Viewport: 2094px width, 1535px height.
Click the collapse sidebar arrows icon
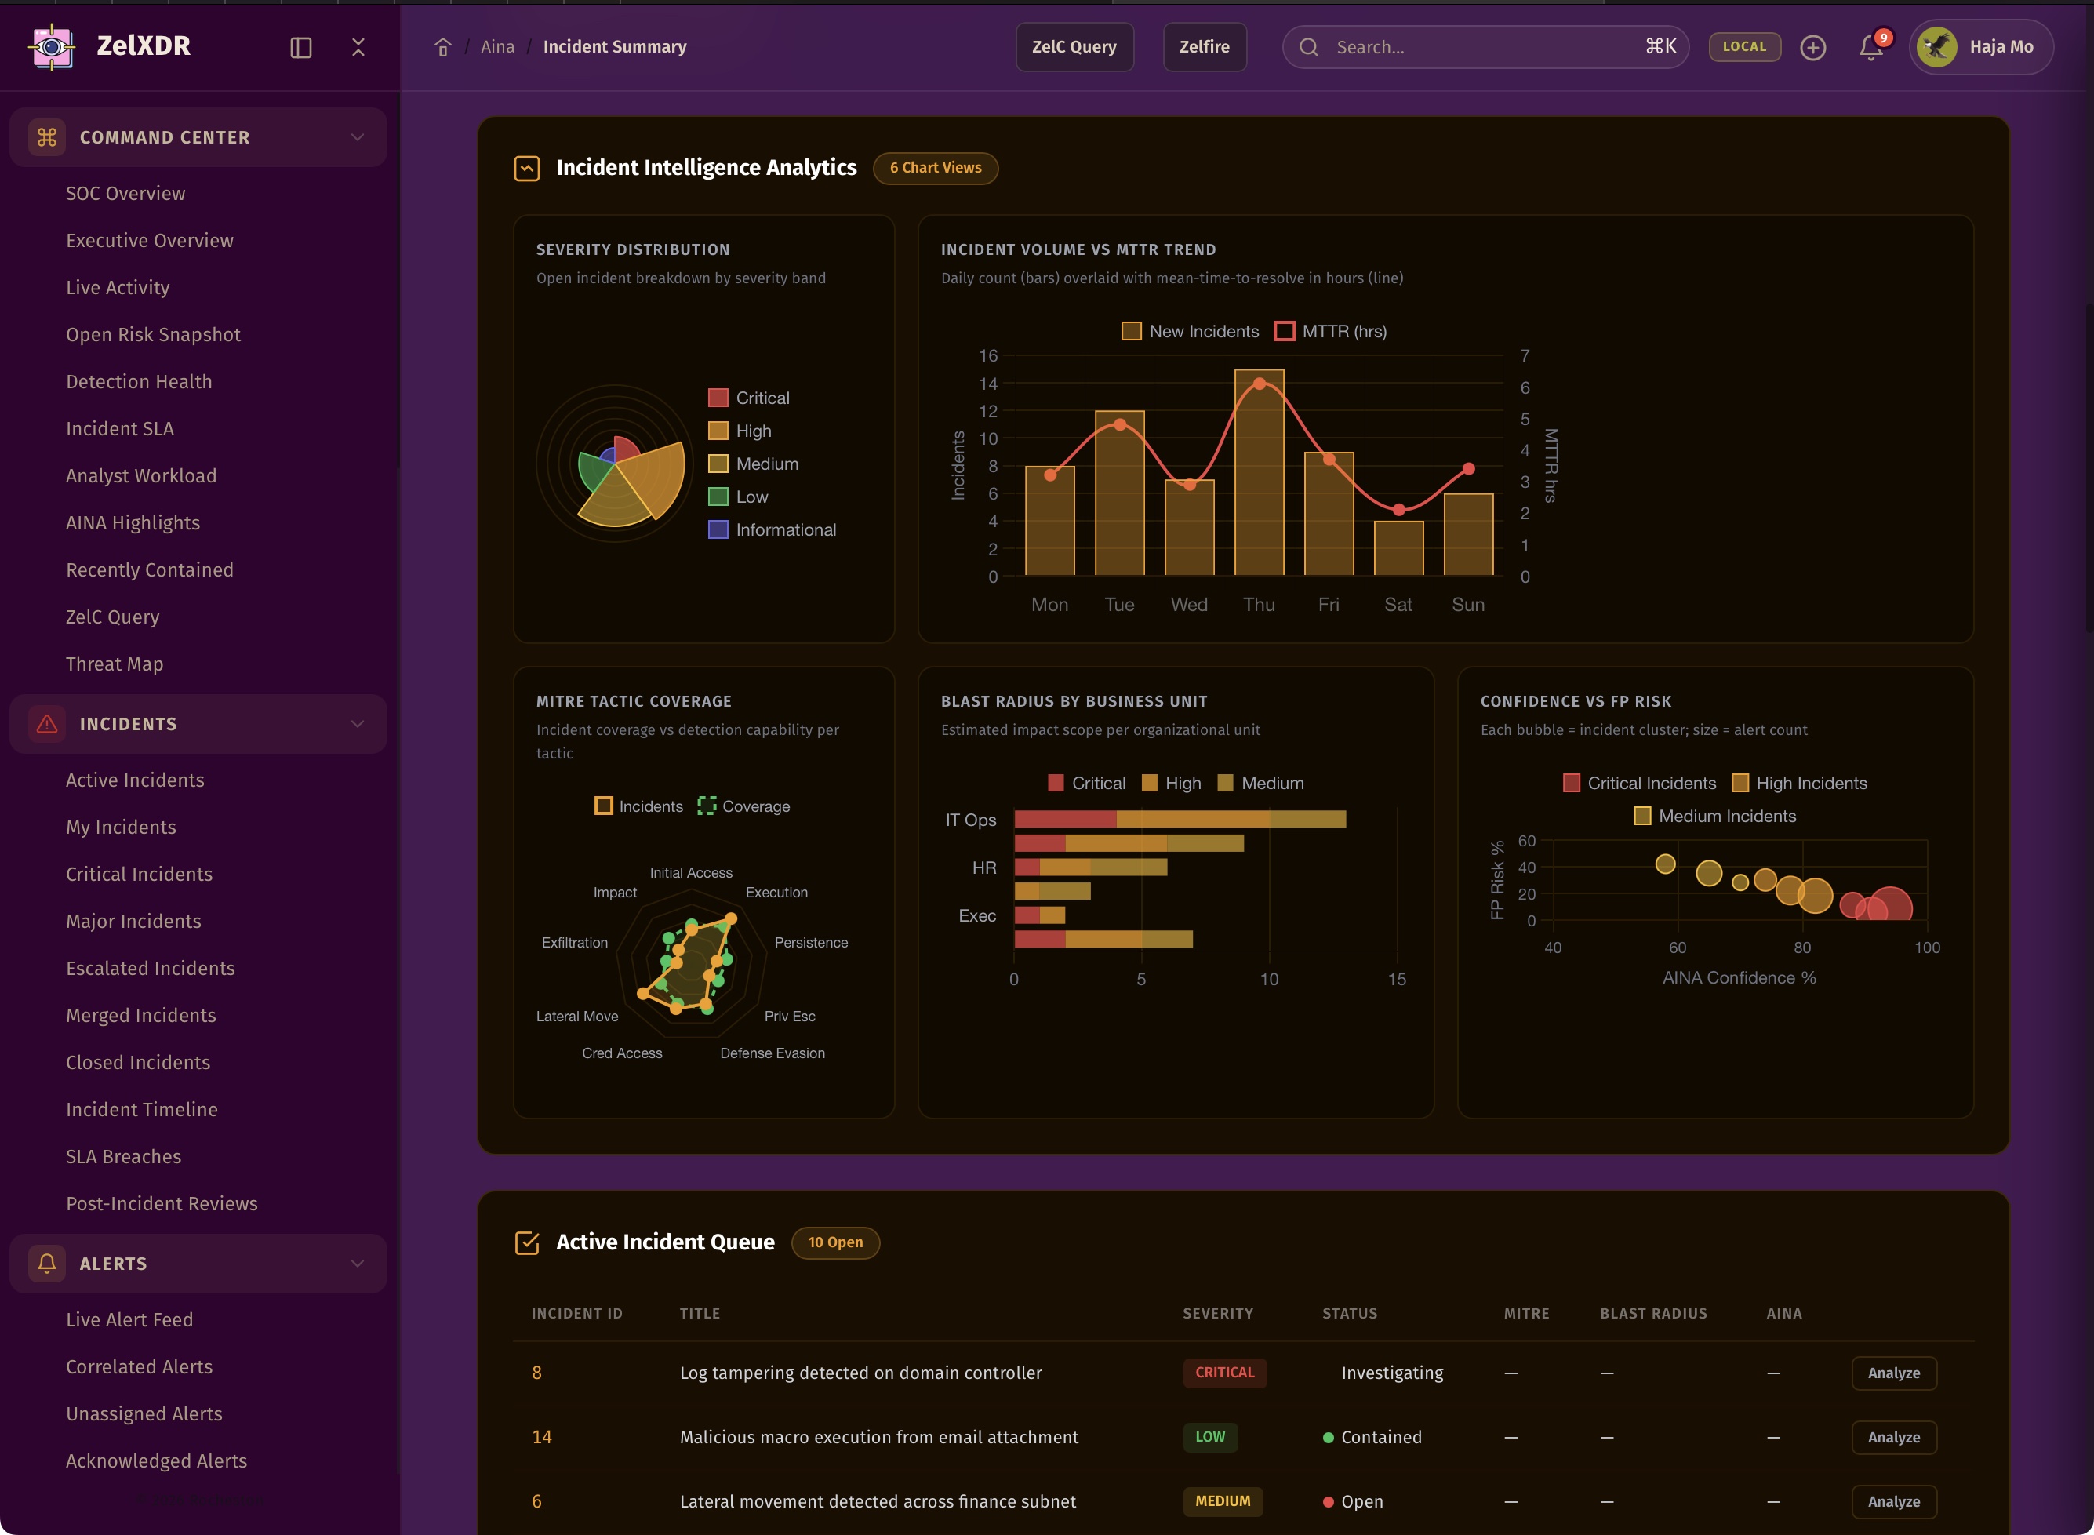pos(358,47)
